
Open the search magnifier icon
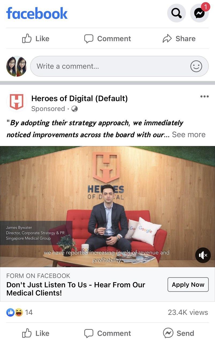176,13
